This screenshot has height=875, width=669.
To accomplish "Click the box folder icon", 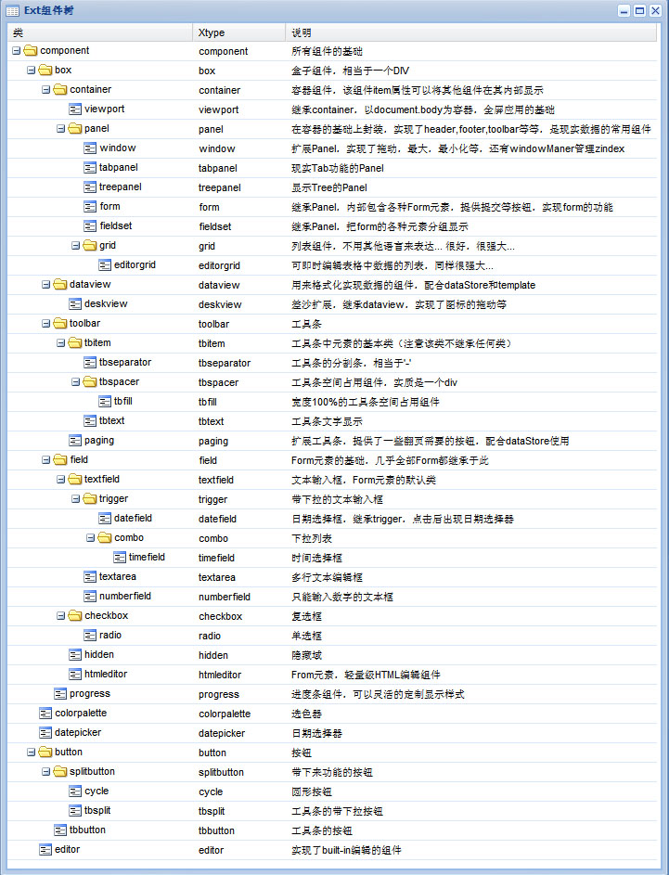I will pos(45,71).
